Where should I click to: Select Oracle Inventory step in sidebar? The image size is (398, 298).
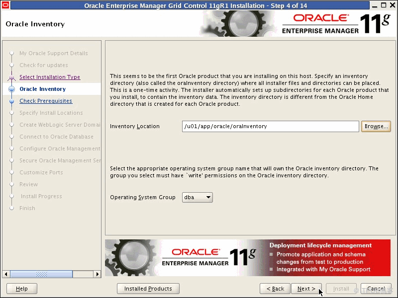click(43, 89)
